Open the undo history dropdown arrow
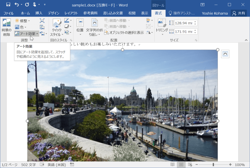Screen dimensions: 250x168 tap(22, 5)
